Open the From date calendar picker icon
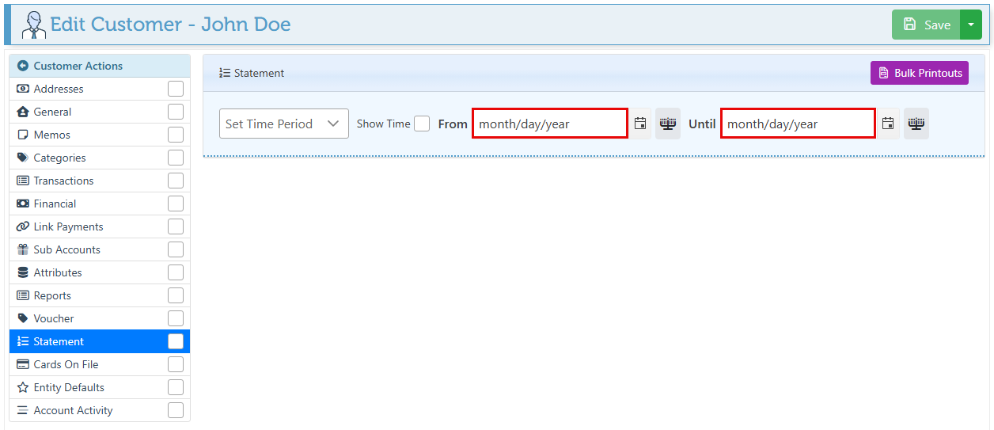Screen dimensions: 994x430 click(x=640, y=124)
